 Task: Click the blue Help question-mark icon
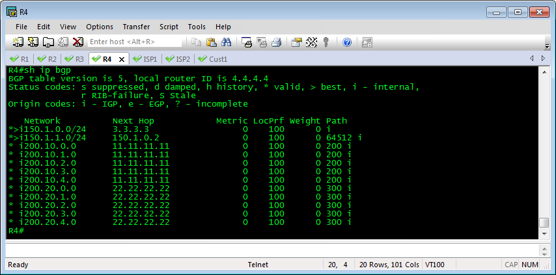click(347, 42)
